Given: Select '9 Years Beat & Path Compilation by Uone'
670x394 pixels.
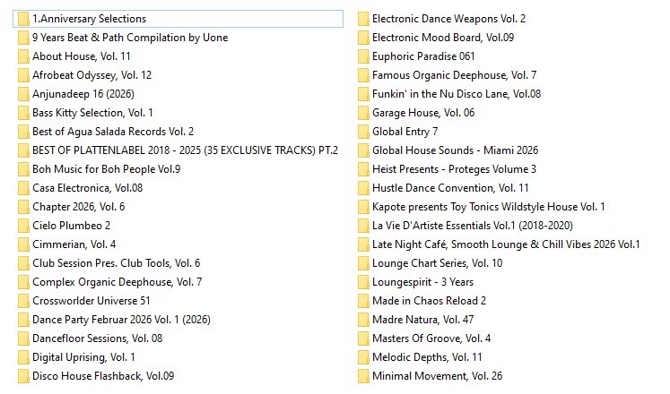Looking at the screenshot, I should (x=130, y=38).
